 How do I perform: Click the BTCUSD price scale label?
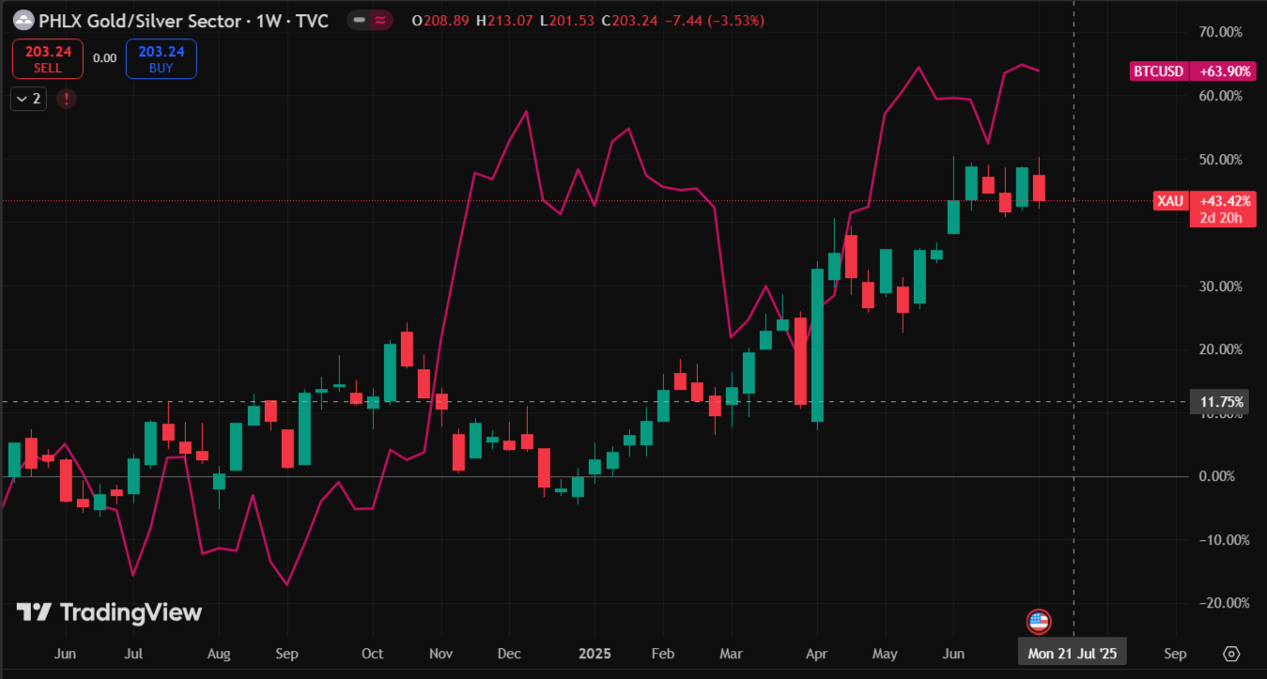[1158, 70]
